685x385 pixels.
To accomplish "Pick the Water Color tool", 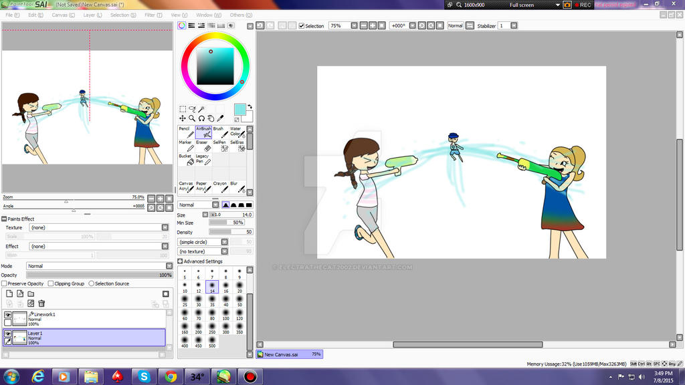I will [237, 132].
